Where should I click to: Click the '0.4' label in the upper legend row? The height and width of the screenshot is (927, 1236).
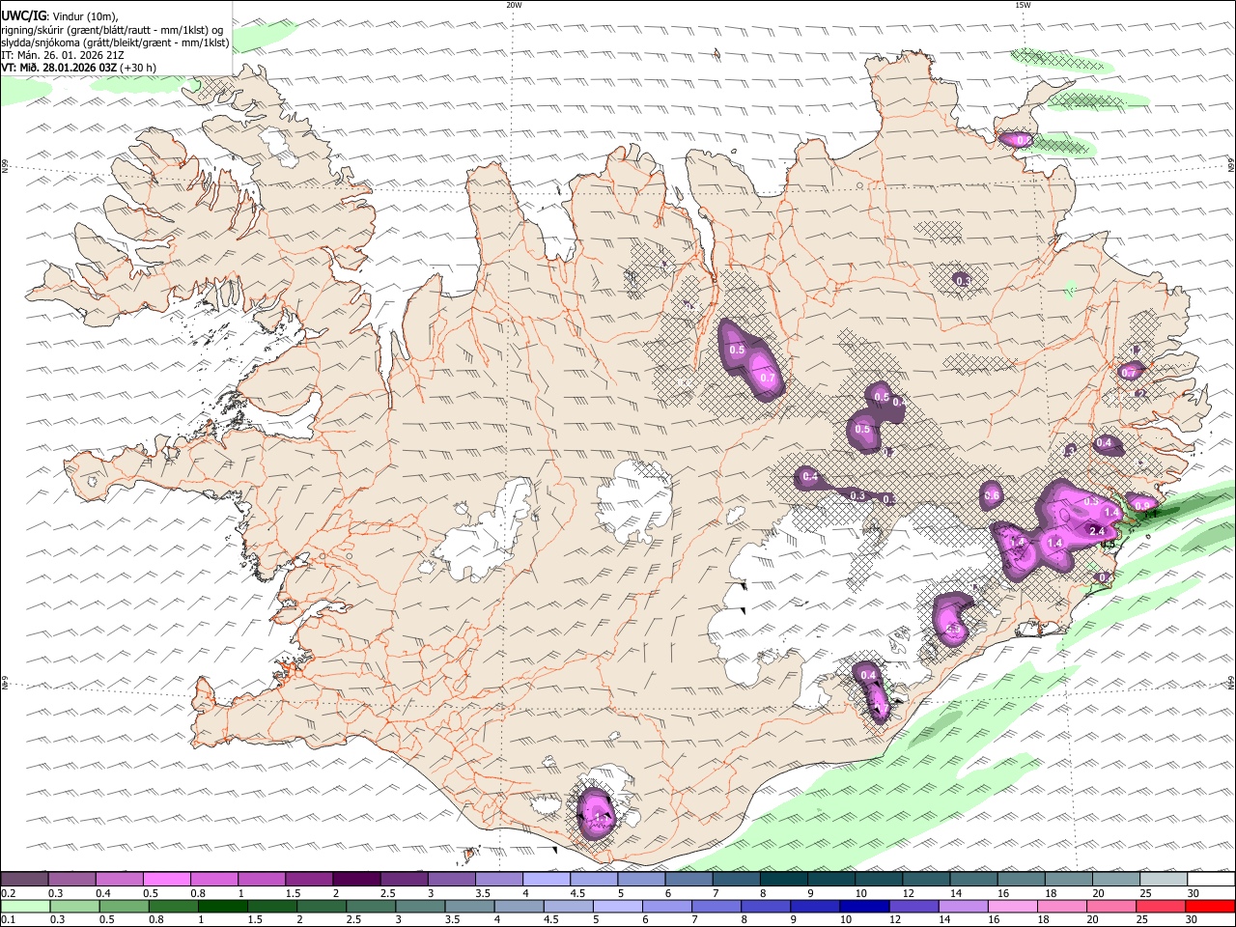point(102,893)
